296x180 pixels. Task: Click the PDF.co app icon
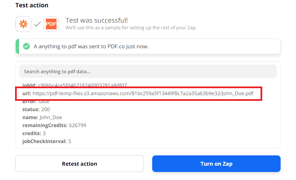[x=51, y=24]
